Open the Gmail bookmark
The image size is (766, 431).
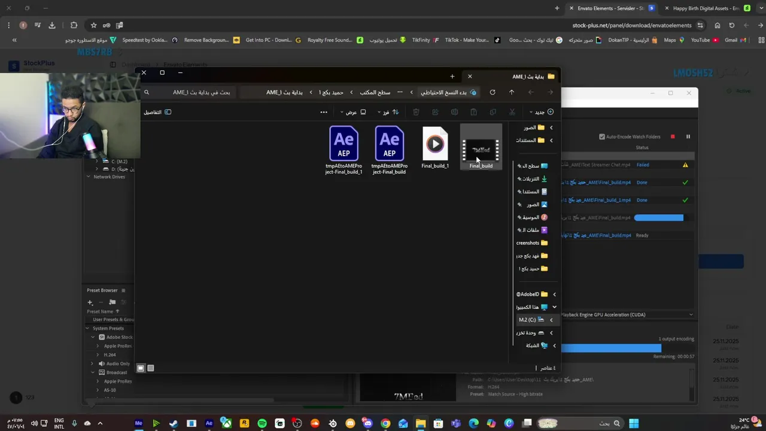[735, 40]
